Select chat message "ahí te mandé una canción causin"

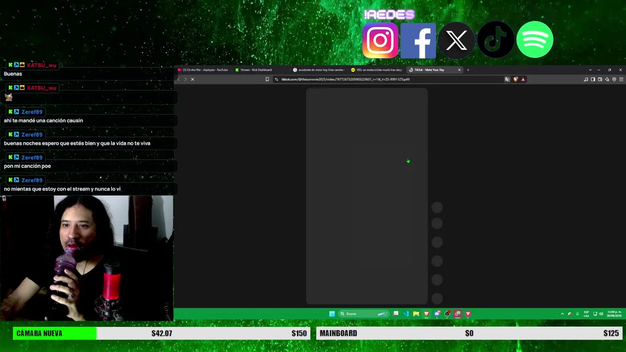point(44,121)
